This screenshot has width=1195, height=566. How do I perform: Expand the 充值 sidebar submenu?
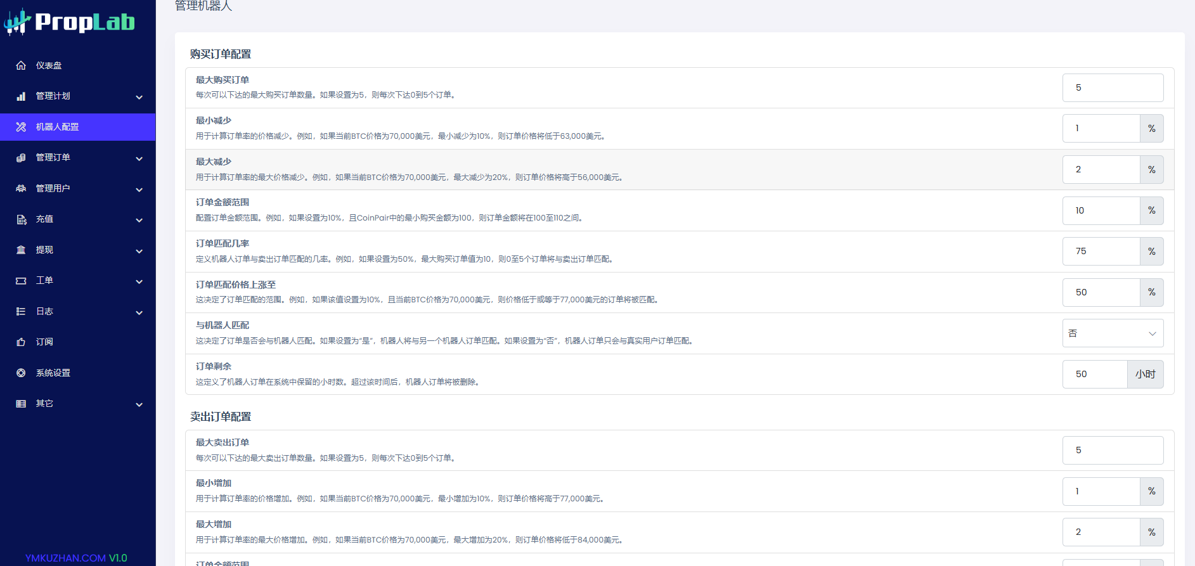[139, 220]
